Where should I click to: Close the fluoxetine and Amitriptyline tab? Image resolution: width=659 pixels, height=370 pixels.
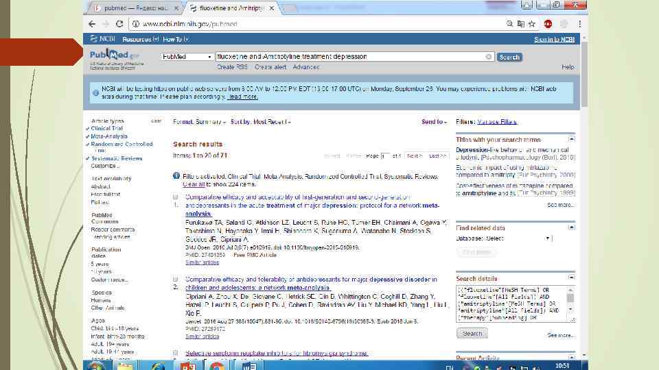[272, 8]
